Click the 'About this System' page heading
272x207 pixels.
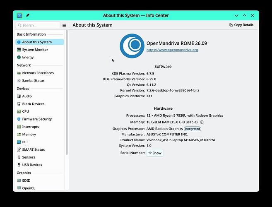[x=92, y=25]
